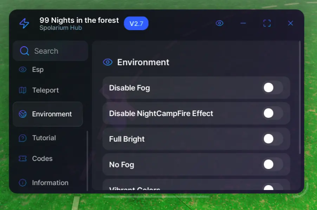Click the V2.7 version badge
317x210 pixels.
(x=136, y=24)
